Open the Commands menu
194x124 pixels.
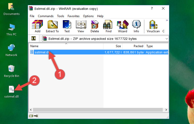point(46,16)
